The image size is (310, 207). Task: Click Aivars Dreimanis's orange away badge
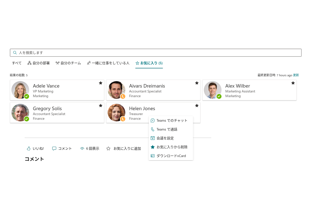123,96
